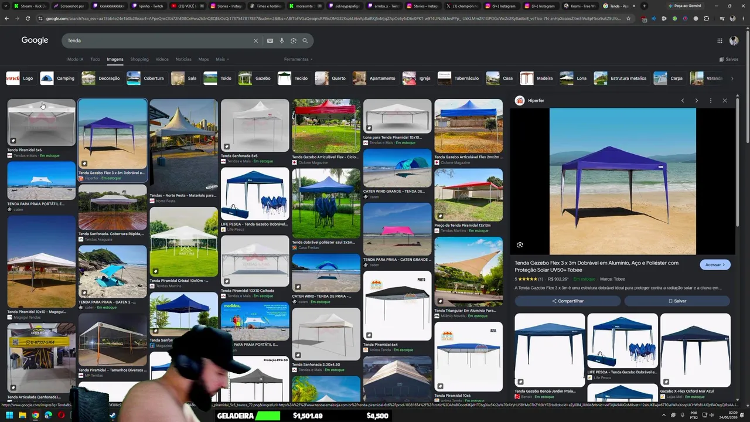The height and width of the screenshot is (422, 750).
Task: Expand the Ferramentas dropdown
Action: [298, 59]
